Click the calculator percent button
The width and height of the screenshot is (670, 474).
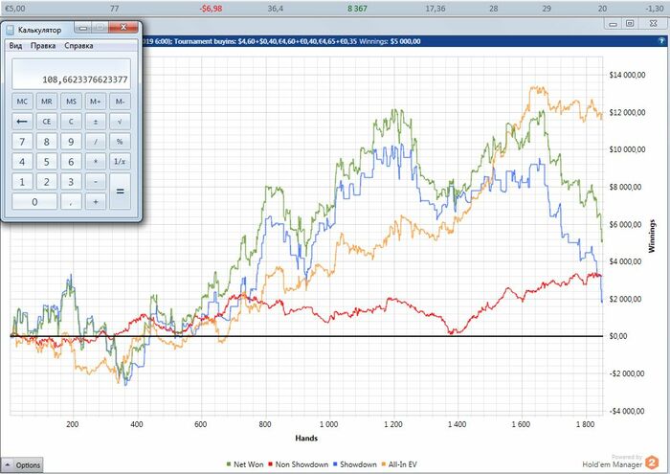[x=120, y=142]
